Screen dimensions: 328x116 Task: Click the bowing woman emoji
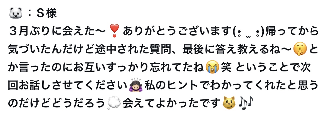[x=136, y=85]
